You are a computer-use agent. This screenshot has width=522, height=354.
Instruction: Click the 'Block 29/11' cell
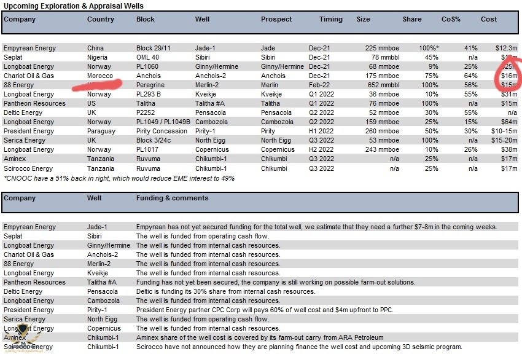click(x=153, y=48)
